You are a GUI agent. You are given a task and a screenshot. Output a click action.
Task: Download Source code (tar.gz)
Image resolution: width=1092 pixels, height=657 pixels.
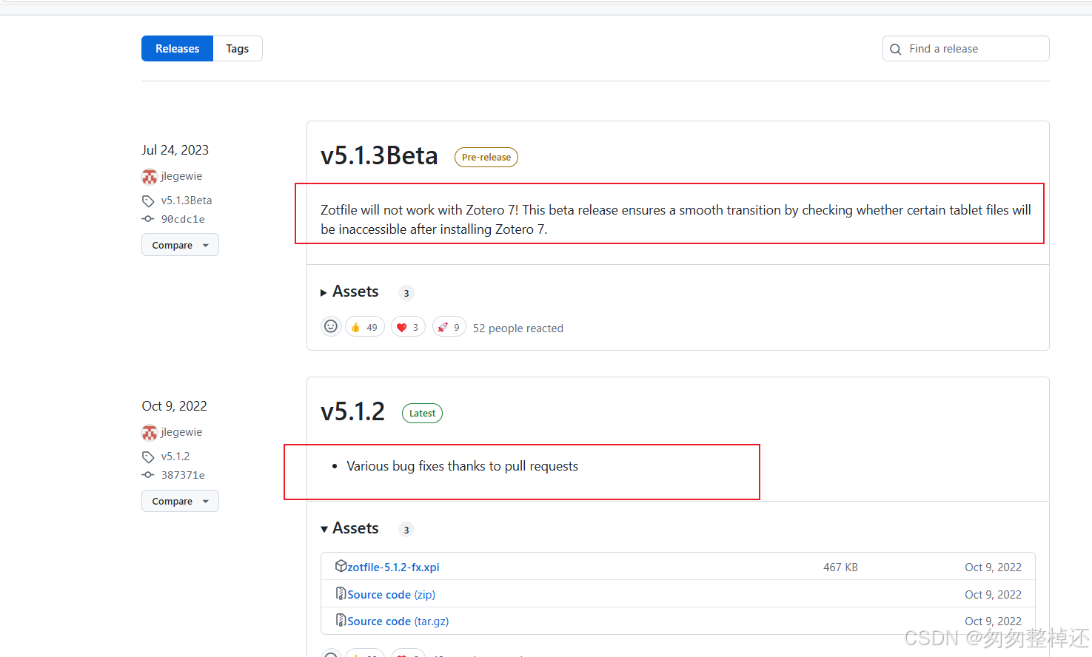coord(398,621)
